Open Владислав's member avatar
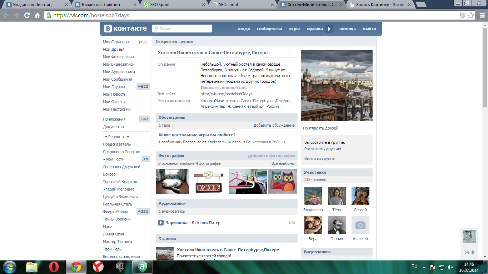Viewport: 488px width, 274px height. click(313, 196)
